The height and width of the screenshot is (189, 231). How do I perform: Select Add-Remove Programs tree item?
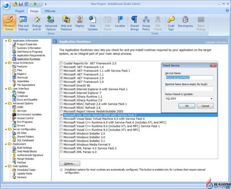(30, 52)
